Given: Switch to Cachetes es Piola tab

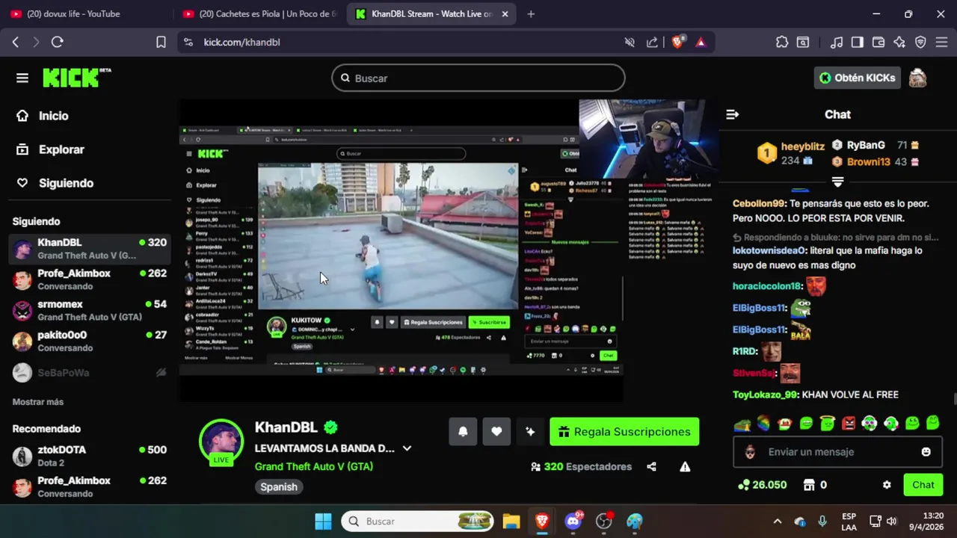Looking at the screenshot, I should tap(260, 13).
